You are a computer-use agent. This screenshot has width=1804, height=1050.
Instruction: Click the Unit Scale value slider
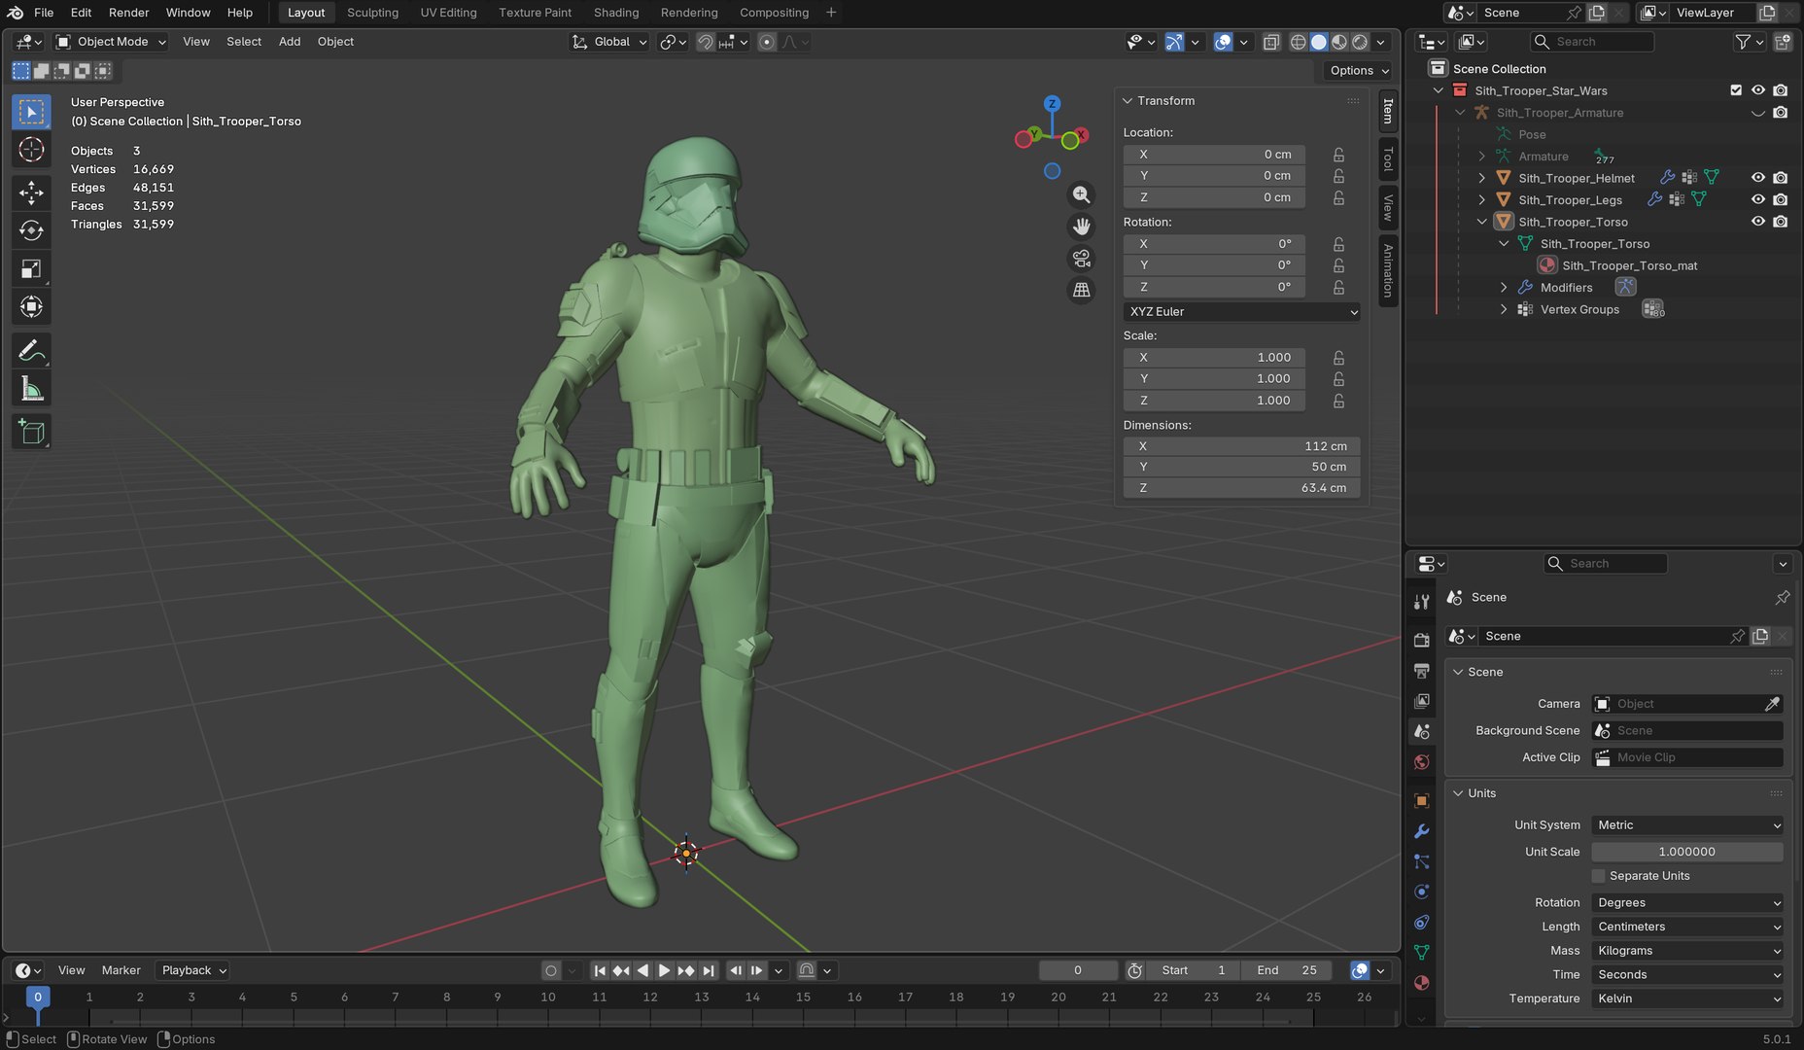(x=1686, y=852)
